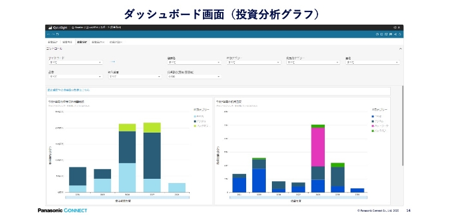Click the undo arrow in the blue toolbar

(49, 34)
